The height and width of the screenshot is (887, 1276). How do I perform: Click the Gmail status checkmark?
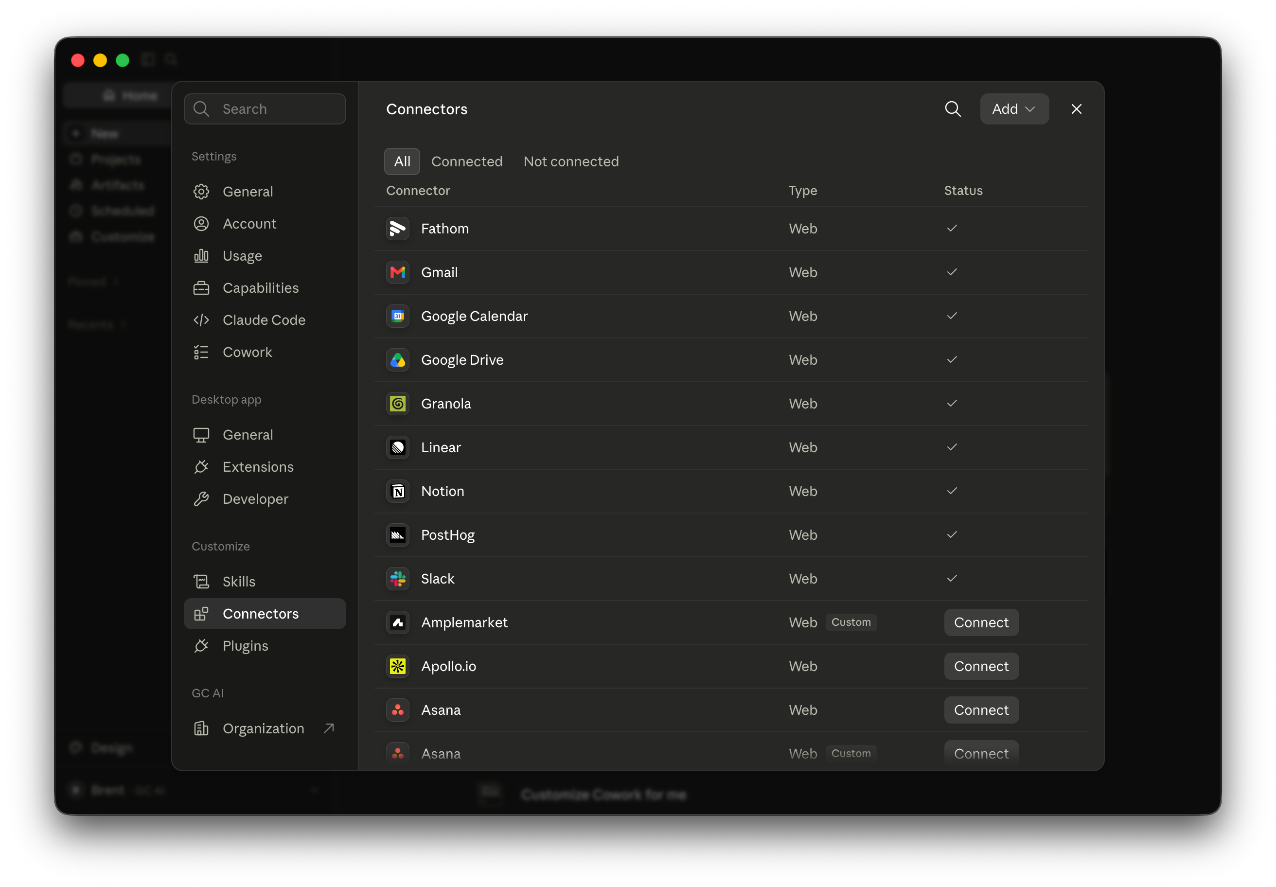pyautogui.click(x=952, y=272)
